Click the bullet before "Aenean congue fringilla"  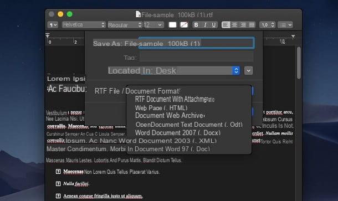pyautogui.click(x=58, y=195)
